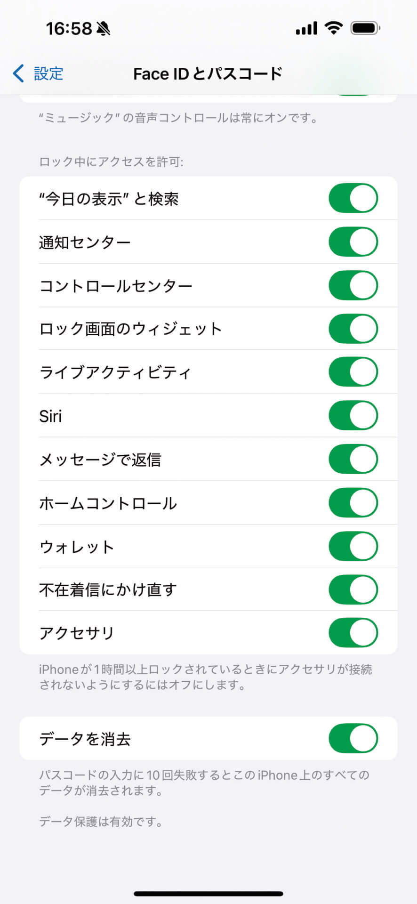Tap the battery indicator icon
The height and width of the screenshot is (904, 417).
click(x=365, y=28)
